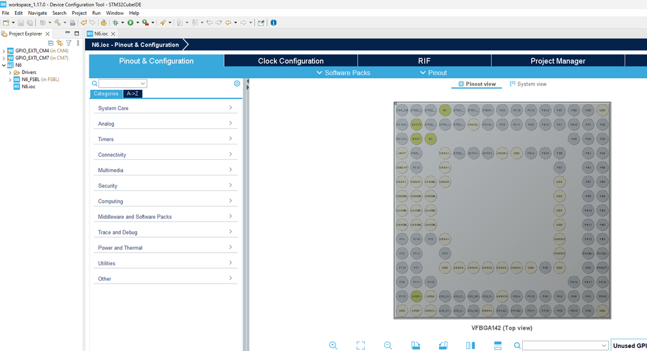Expand the Analog category
Viewport: 647px width, 351px height.
pyautogui.click(x=165, y=123)
